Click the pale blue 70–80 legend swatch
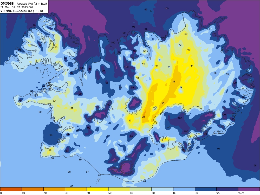This screenshot has width=260, height=195. click(162, 189)
